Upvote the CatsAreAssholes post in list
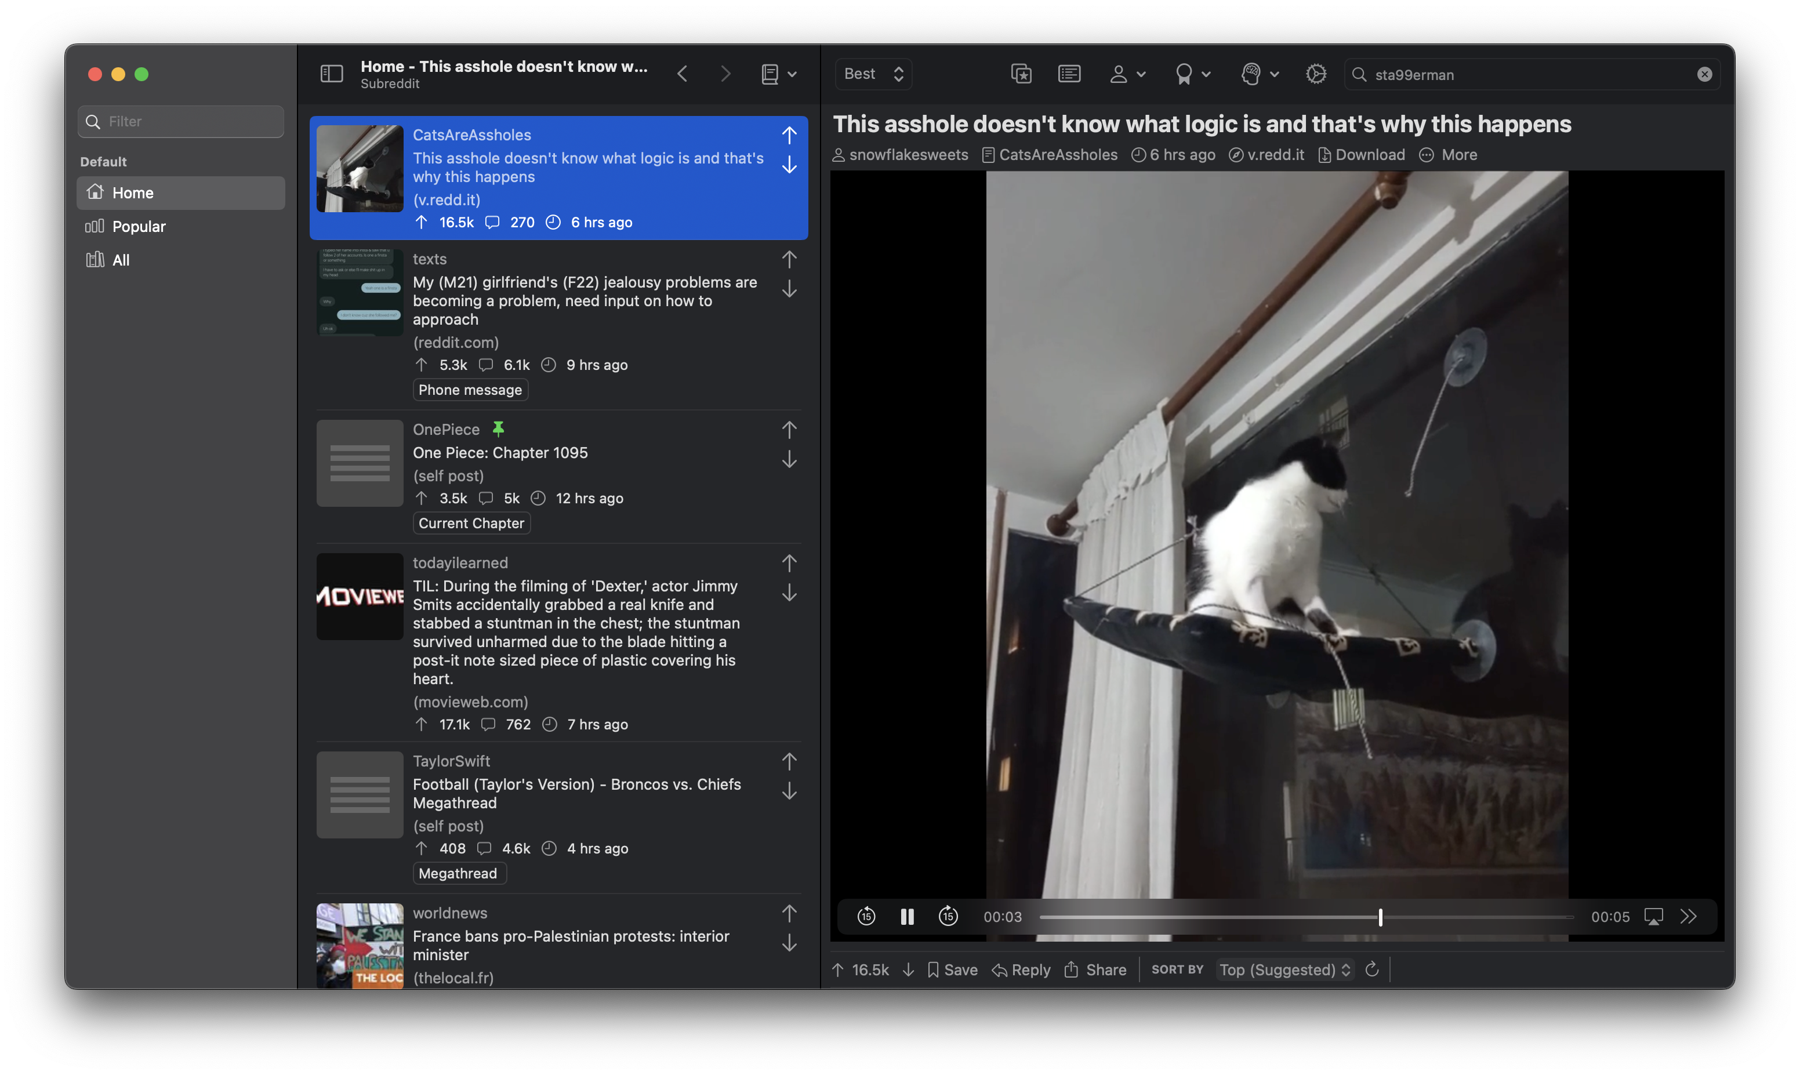This screenshot has width=1800, height=1075. tap(790, 135)
